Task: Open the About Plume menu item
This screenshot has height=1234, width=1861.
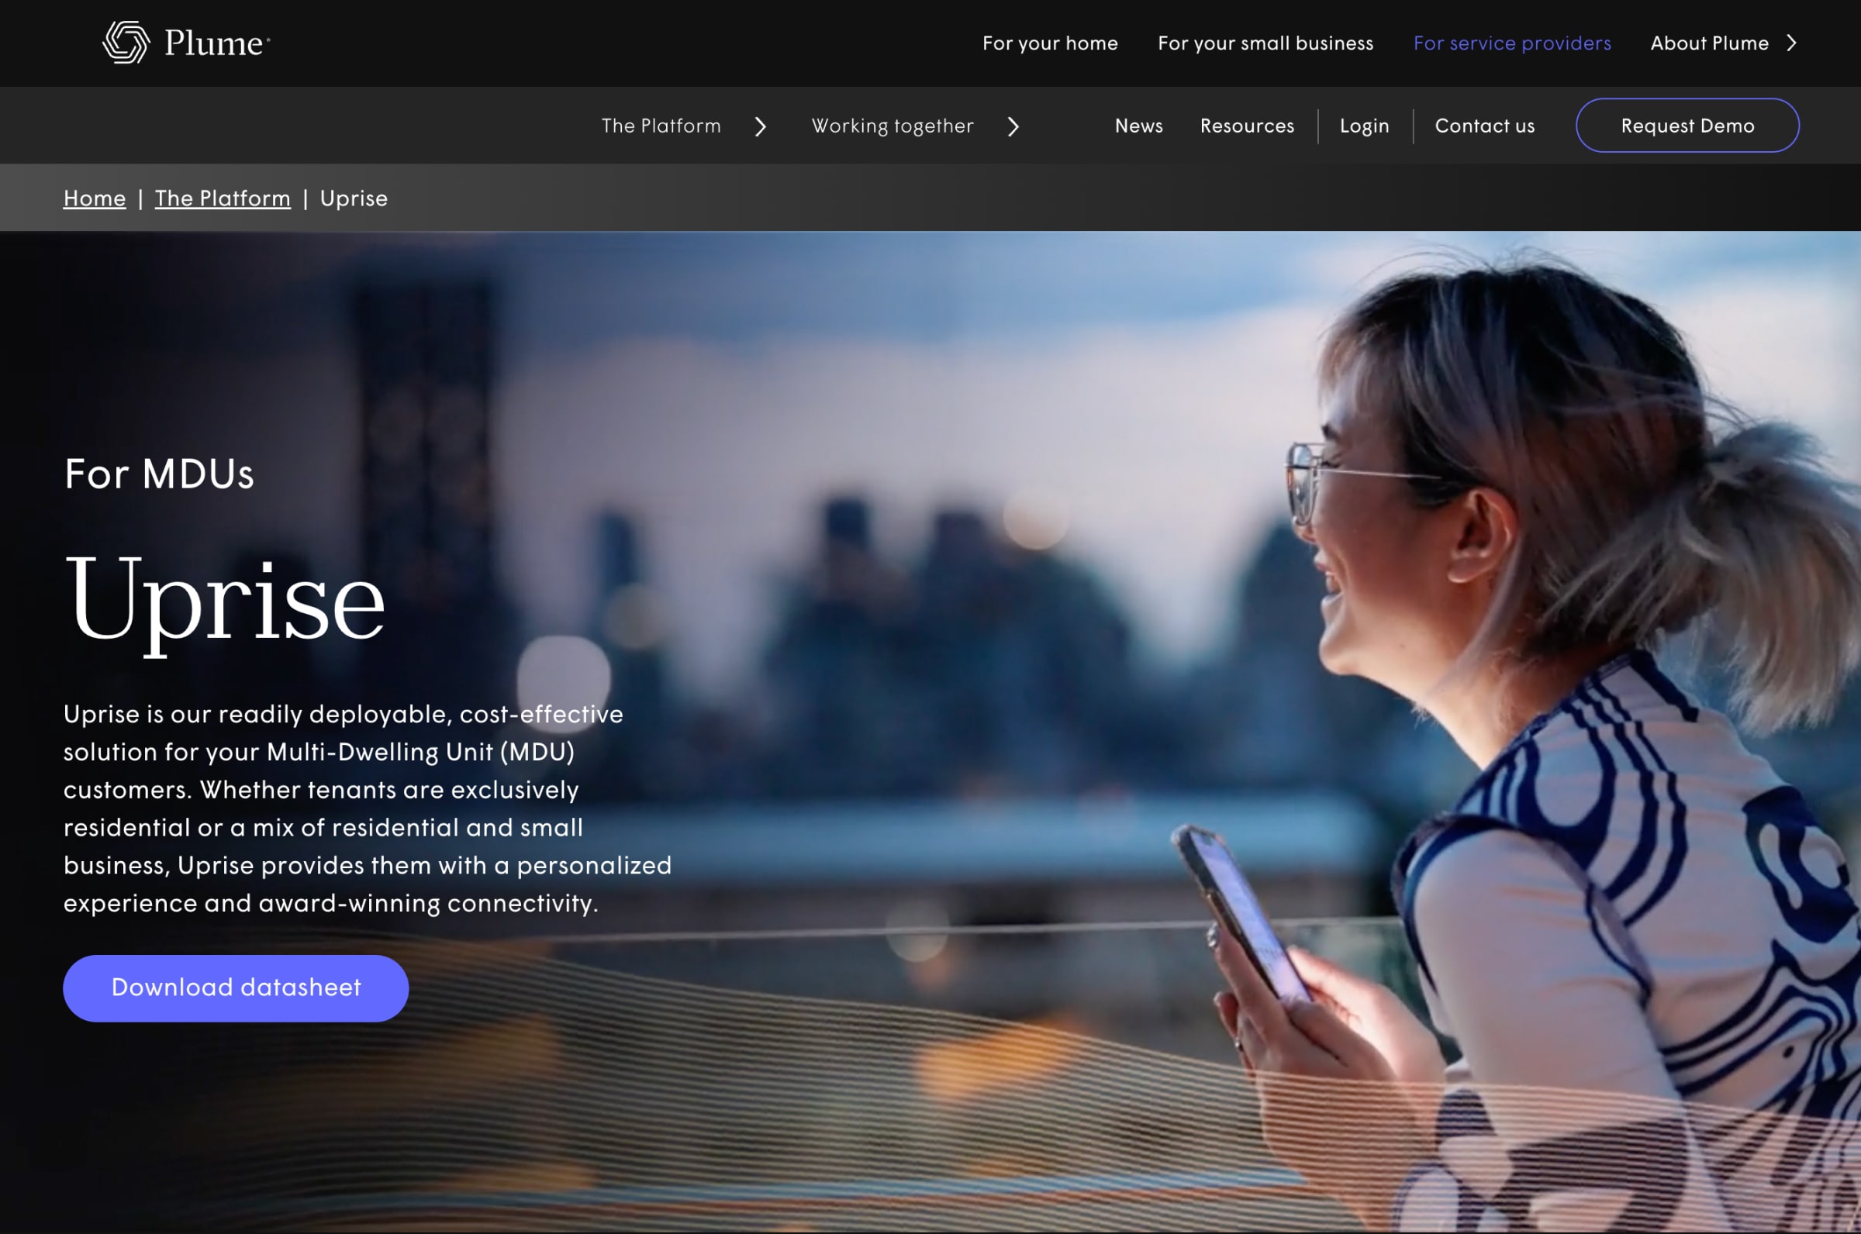Action: [x=1709, y=43]
